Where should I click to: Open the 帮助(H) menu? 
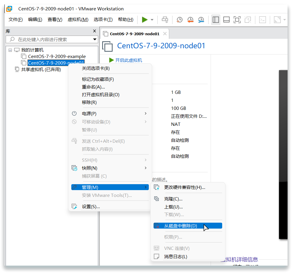(x=125, y=19)
